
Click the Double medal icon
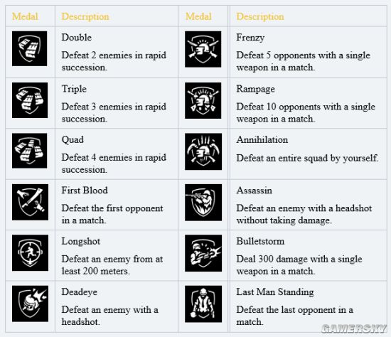tap(29, 48)
